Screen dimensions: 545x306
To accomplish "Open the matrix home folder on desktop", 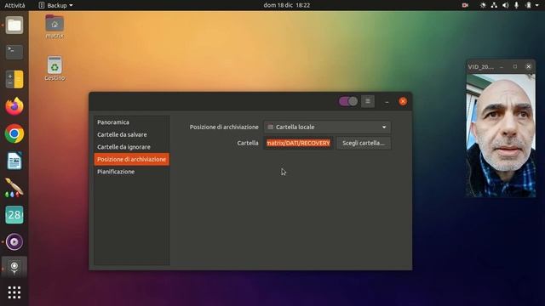I will pyautogui.click(x=54, y=26).
